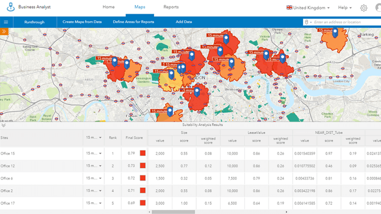Go to the Home tab

(108, 7)
